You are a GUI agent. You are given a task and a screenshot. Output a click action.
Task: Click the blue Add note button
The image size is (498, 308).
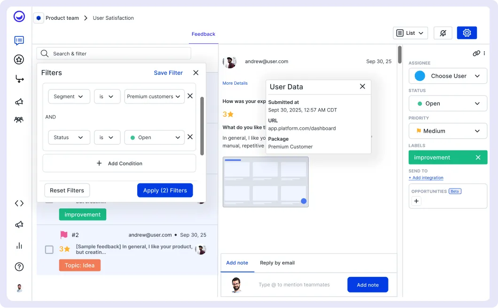click(367, 284)
